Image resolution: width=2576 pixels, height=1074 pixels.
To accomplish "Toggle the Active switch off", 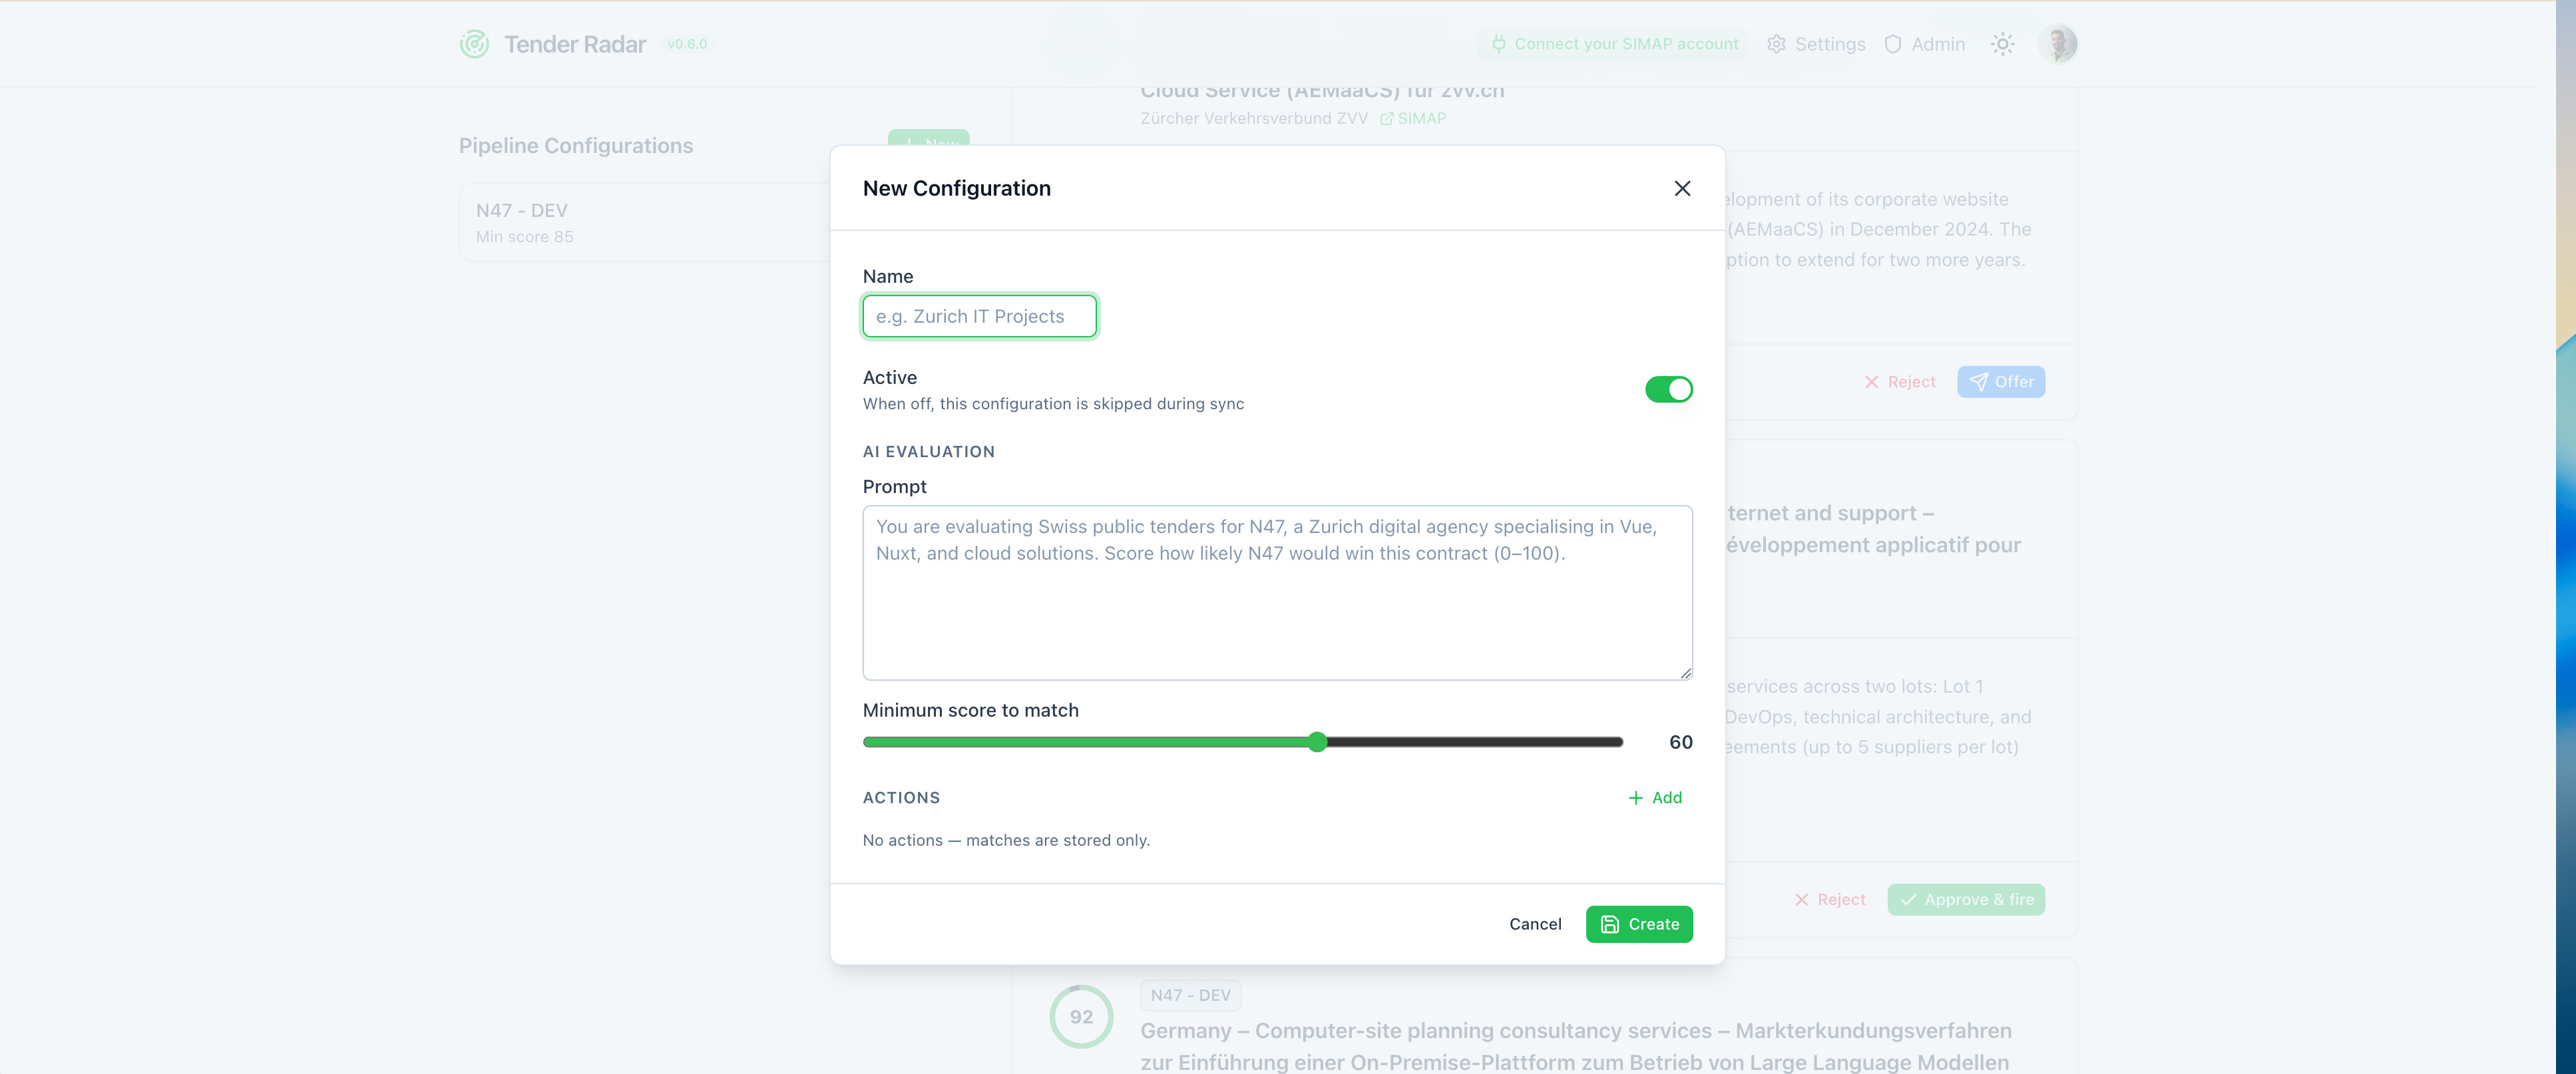I will (x=1668, y=389).
